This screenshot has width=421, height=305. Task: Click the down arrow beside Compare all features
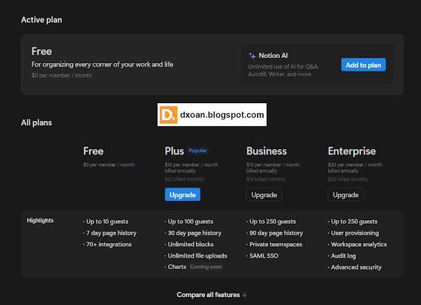pos(244,294)
